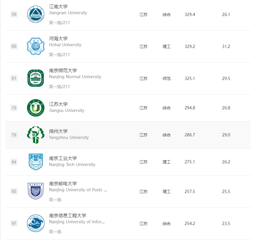This screenshot has height=241, width=254.
Task: Open the 南京工业大学 link
Action: 63,158
